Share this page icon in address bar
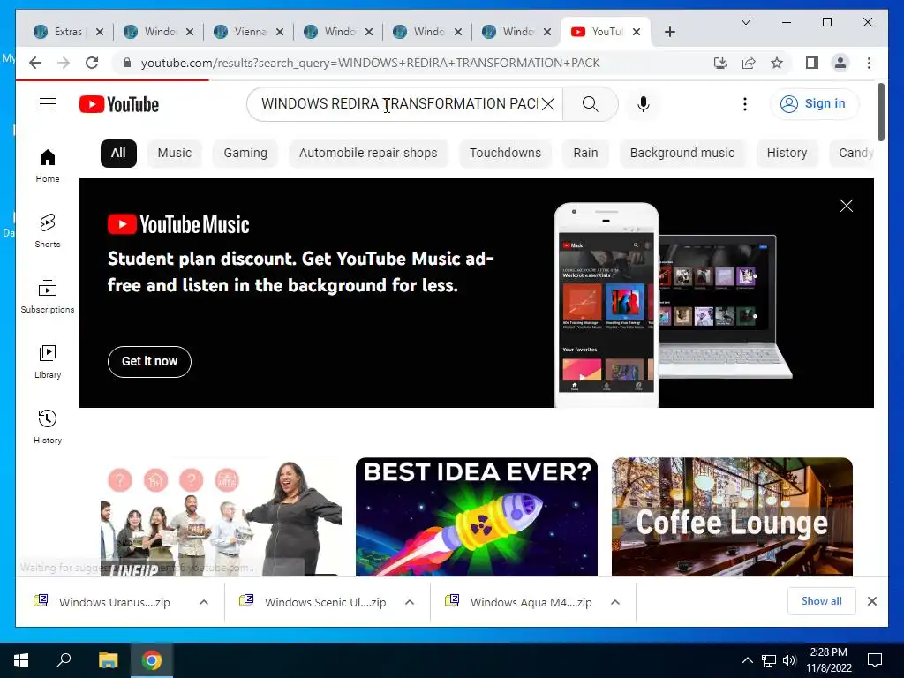 749,63
